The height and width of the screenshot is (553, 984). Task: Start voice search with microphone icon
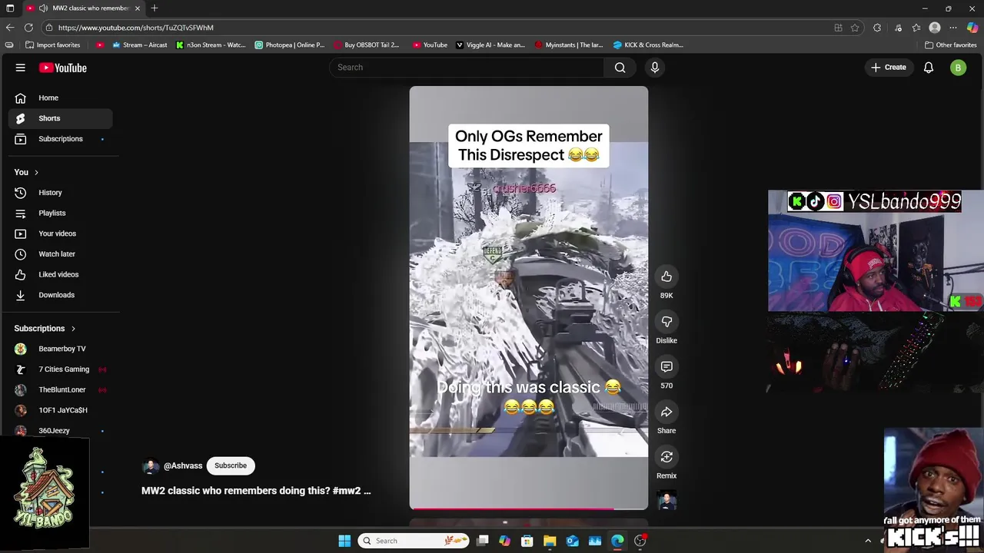coord(655,68)
